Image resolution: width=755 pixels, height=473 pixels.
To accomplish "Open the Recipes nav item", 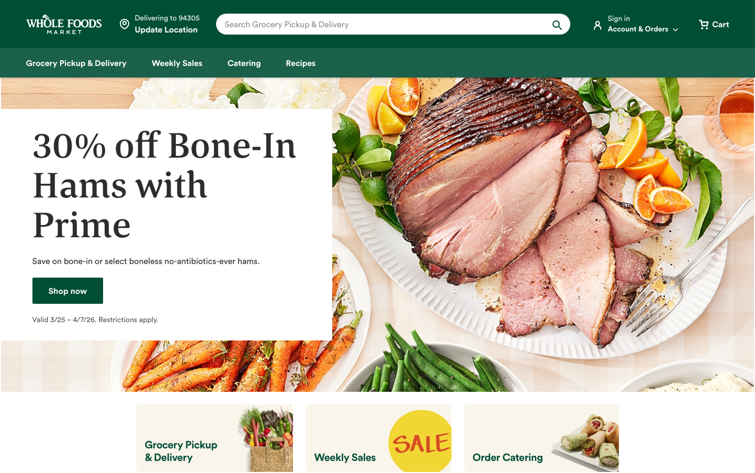I will [x=300, y=63].
